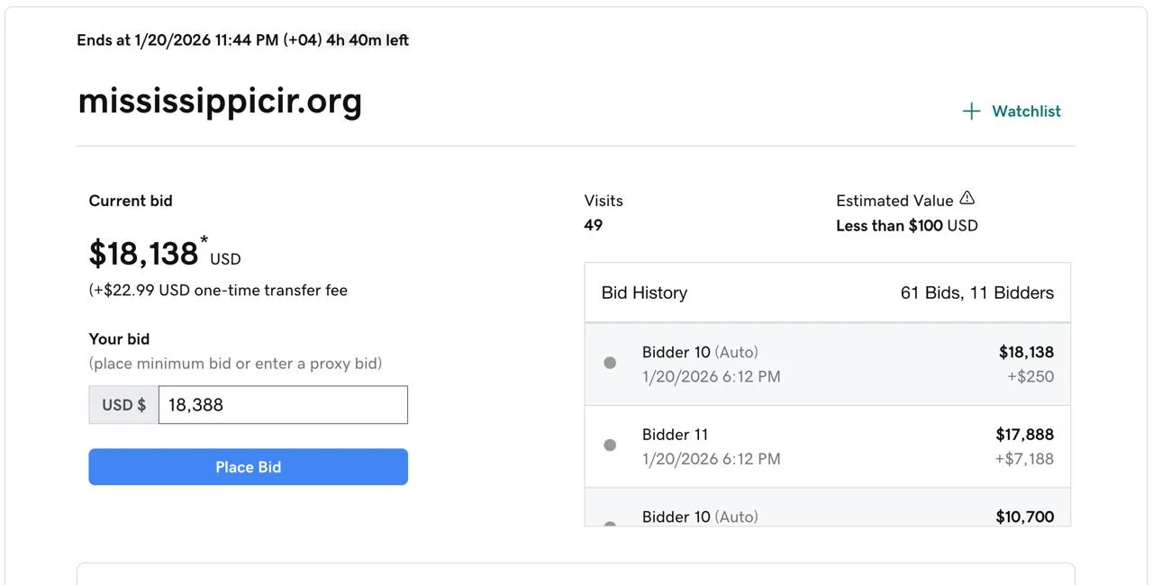This screenshot has height=585, width=1153.
Task: Select the Bidder 11 $17,888 bid row
Action: click(827, 446)
